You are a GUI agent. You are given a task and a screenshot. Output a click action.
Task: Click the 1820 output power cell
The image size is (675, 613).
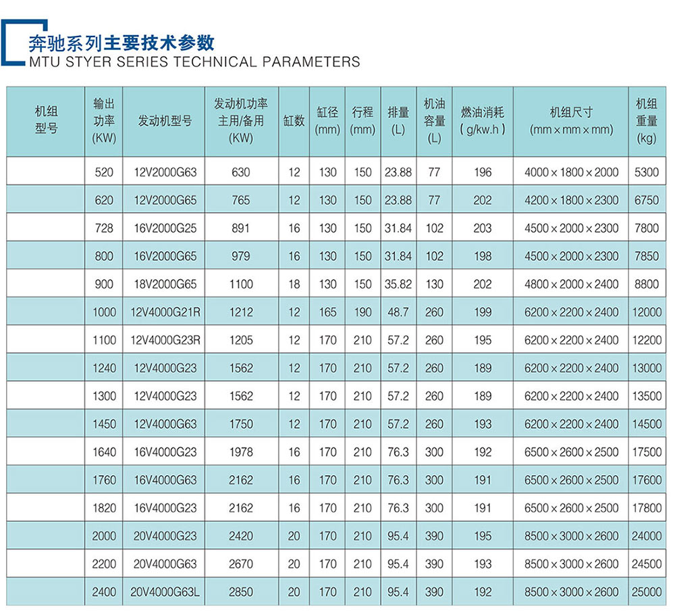[x=104, y=508]
